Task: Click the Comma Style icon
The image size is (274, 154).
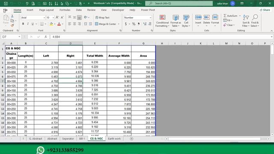Action: 139,24
